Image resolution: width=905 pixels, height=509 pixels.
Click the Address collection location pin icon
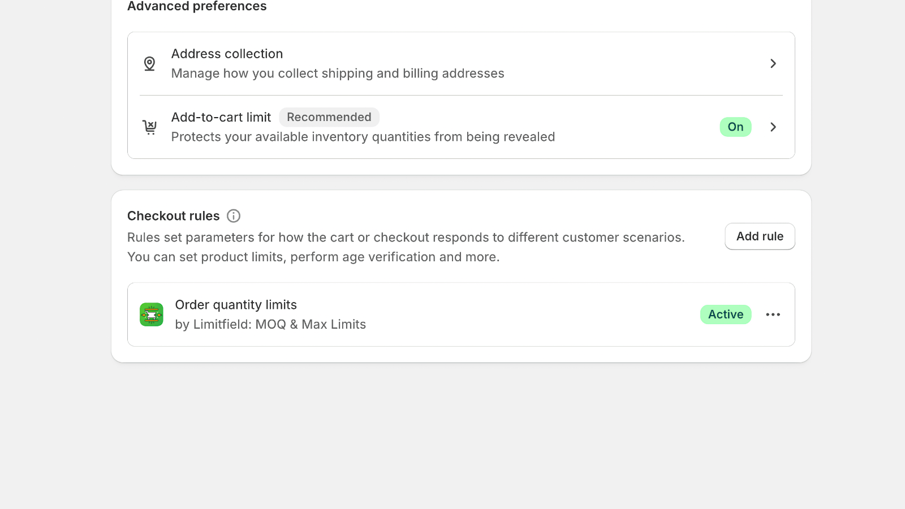point(149,63)
